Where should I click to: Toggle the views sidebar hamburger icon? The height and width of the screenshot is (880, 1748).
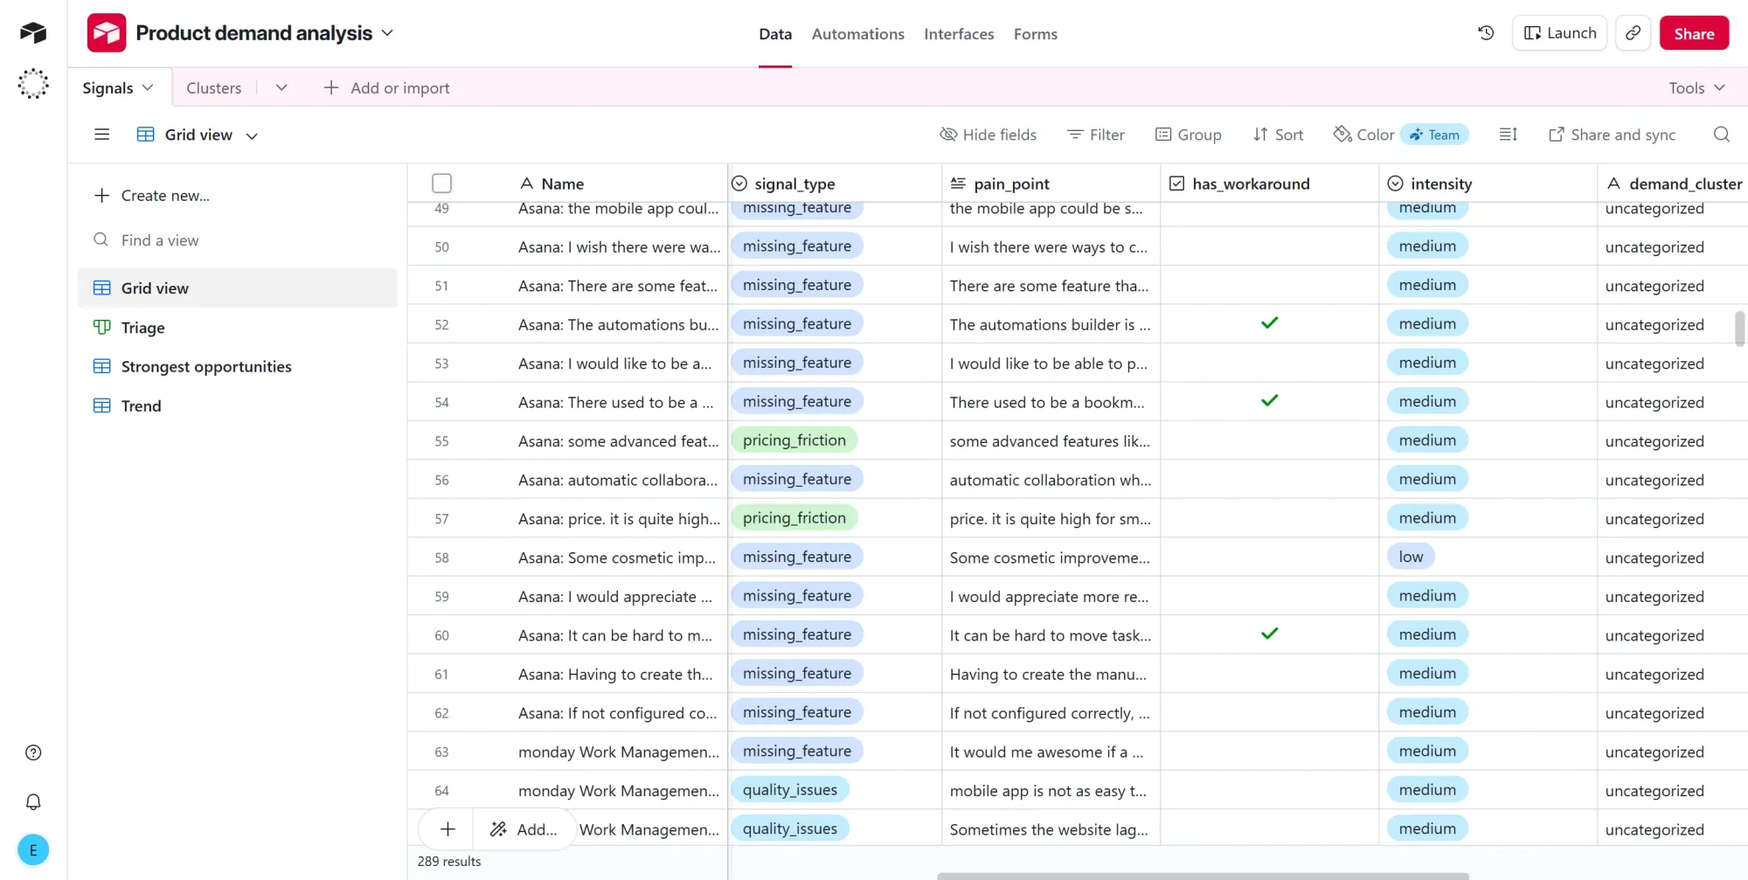[x=102, y=135]
